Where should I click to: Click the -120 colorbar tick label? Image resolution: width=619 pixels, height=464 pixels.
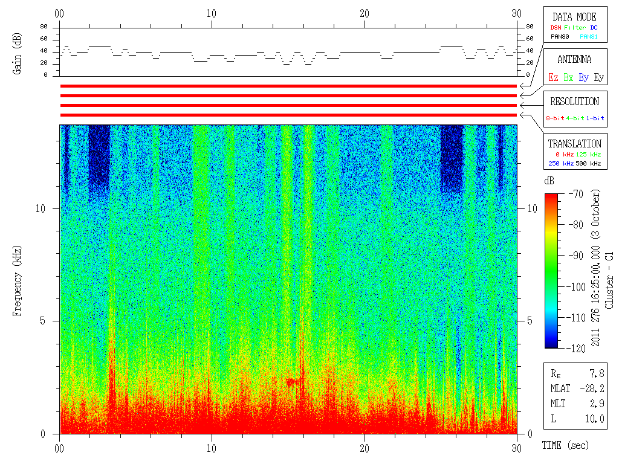[576, 349]
